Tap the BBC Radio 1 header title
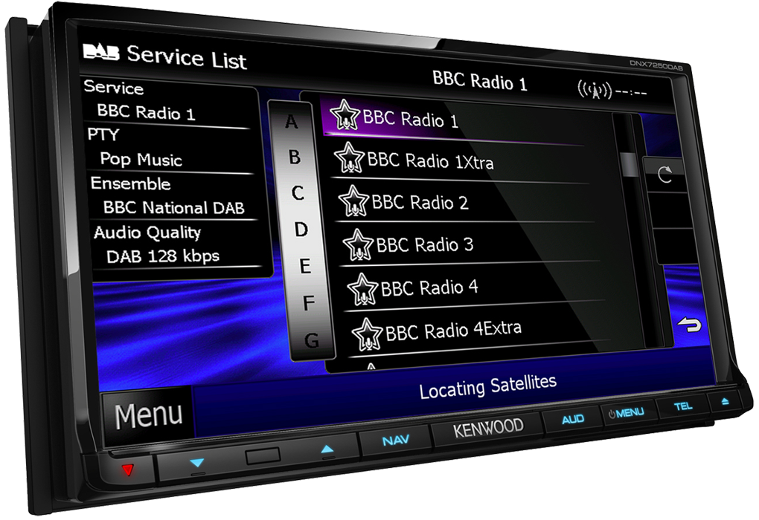This screenshot has height=520, width=759. pos(479,81)
